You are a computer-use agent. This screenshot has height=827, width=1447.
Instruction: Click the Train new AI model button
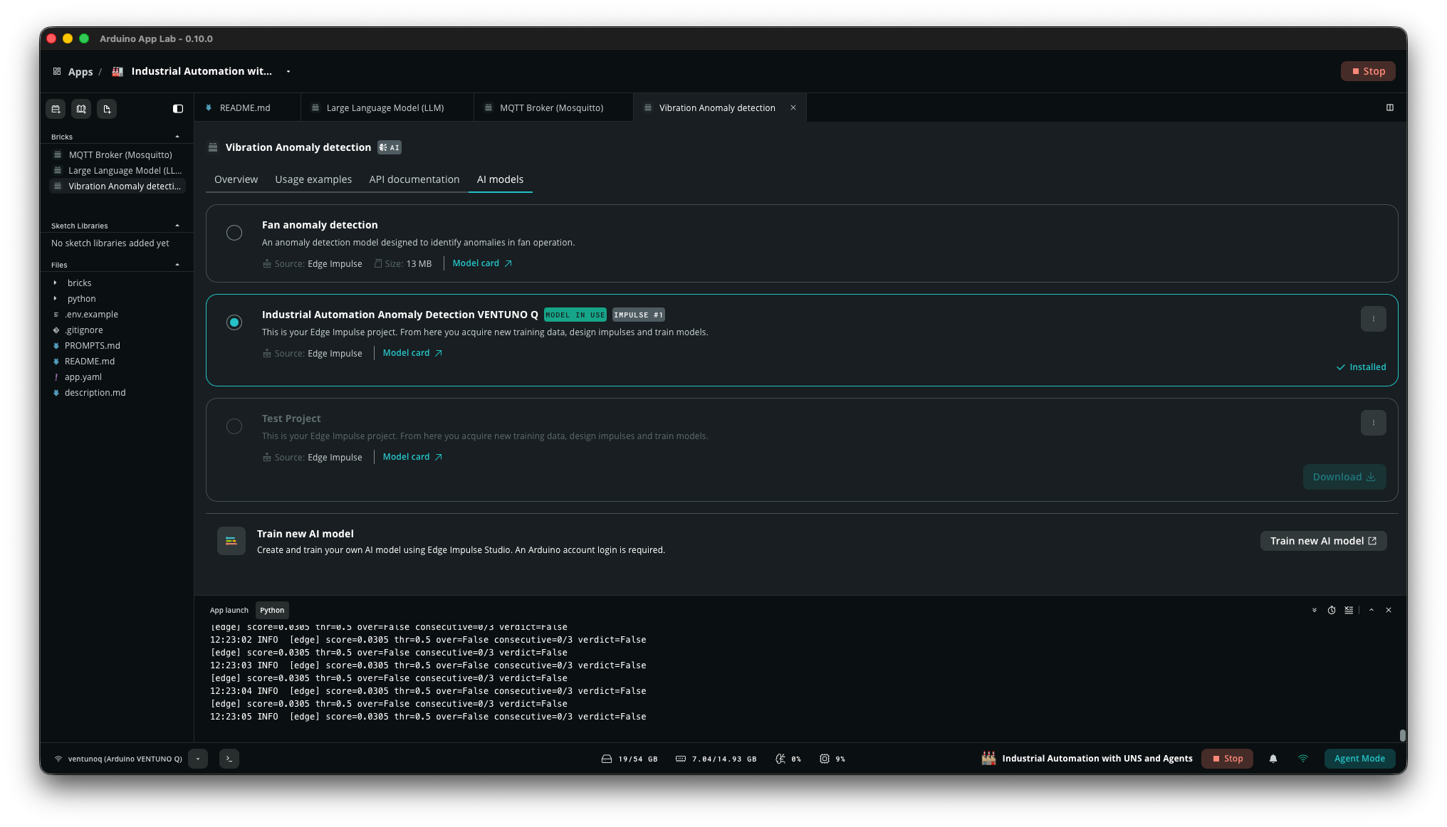tap(1323, 541)
